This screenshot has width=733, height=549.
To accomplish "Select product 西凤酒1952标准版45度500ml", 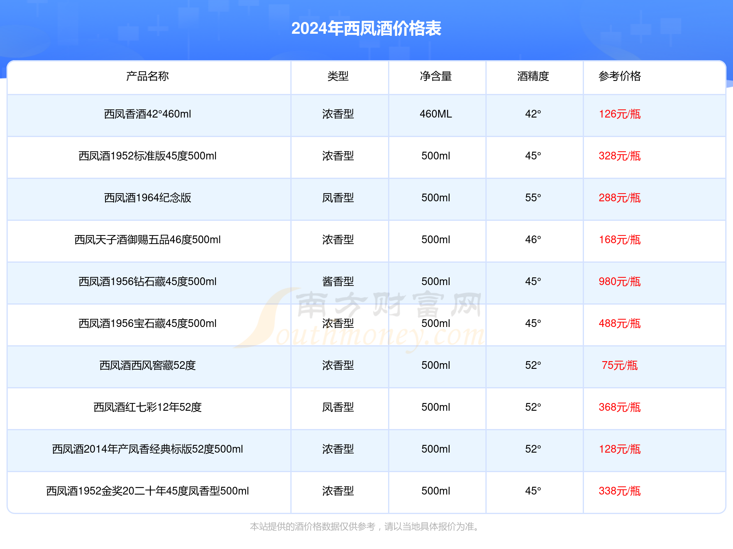I will pyautogui.click(x=147, y=156).
